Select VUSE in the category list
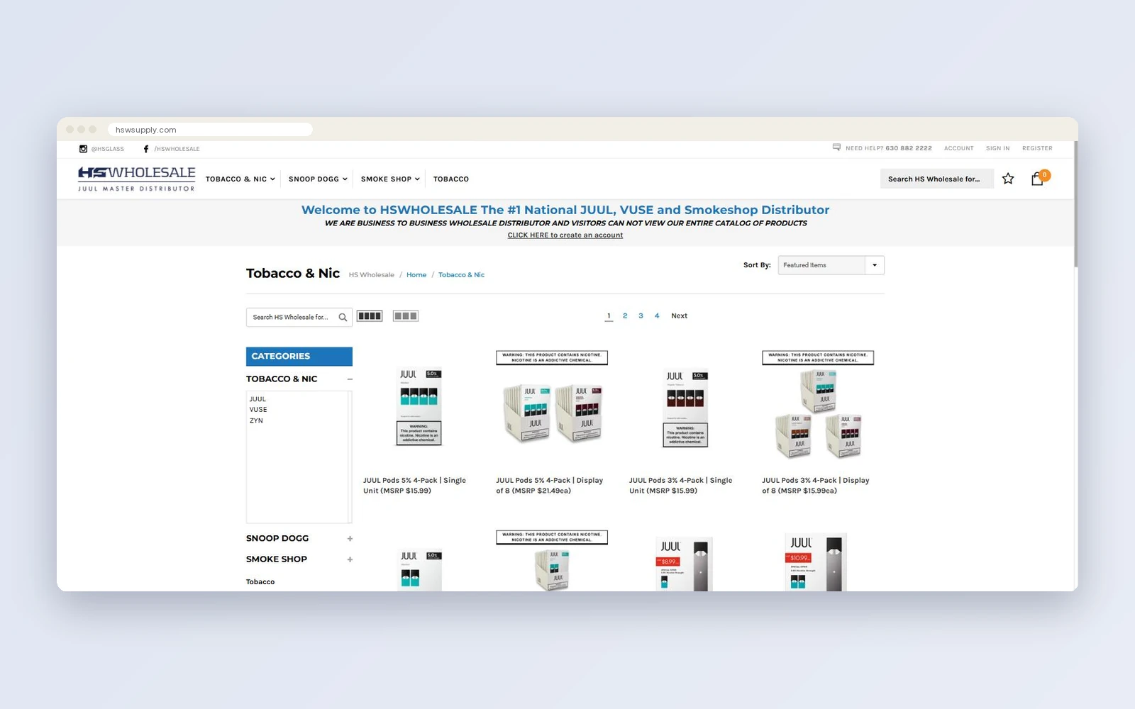 [x=258, y=410]
